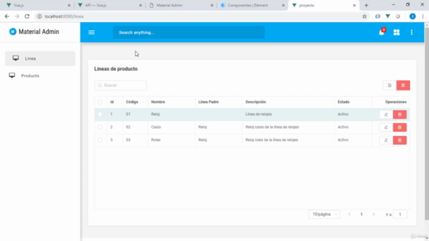Open the header three-dot options menu
Screen dimensions: 429x241
pos(412,33)
